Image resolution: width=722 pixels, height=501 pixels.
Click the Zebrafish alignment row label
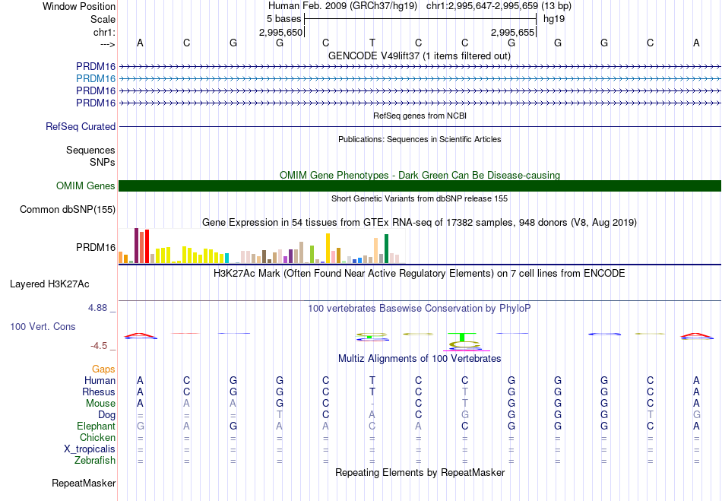95,460
